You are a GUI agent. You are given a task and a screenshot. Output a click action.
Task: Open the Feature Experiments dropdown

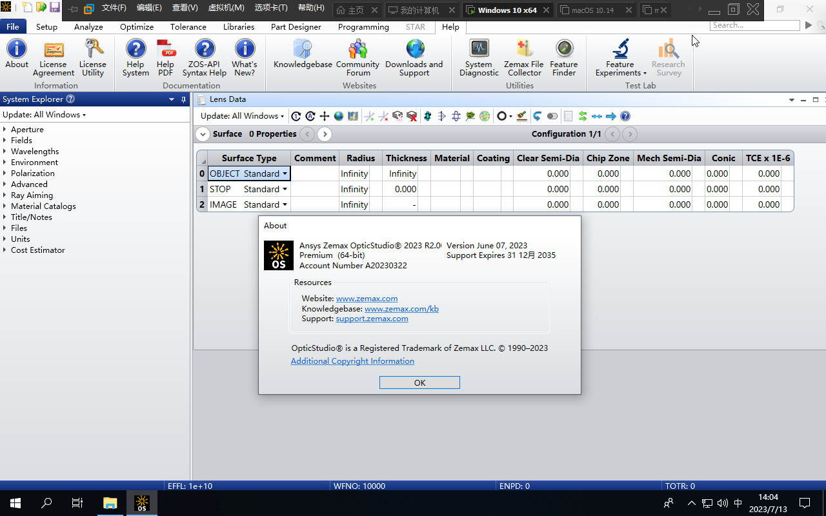pyautogui.click(x=621, y=58)
